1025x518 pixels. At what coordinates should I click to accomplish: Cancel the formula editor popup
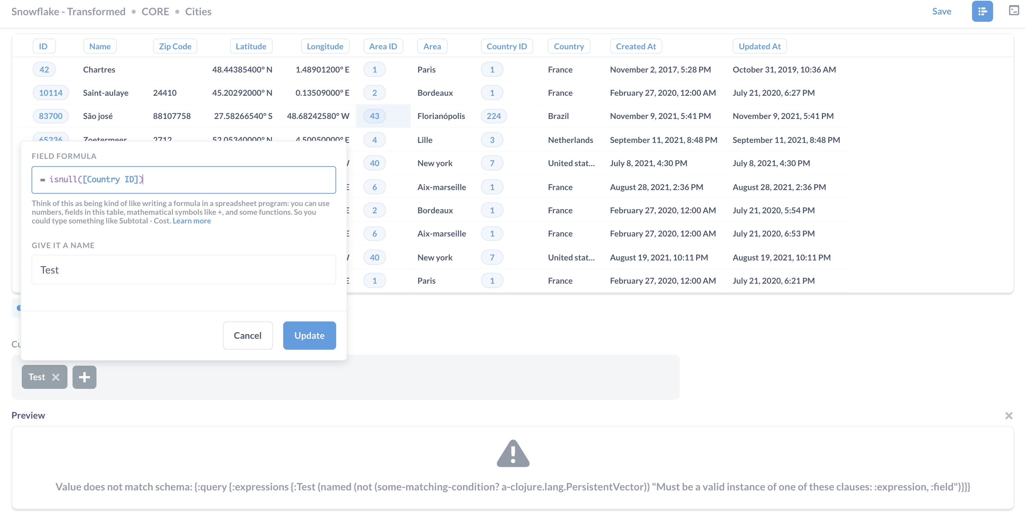247,336
